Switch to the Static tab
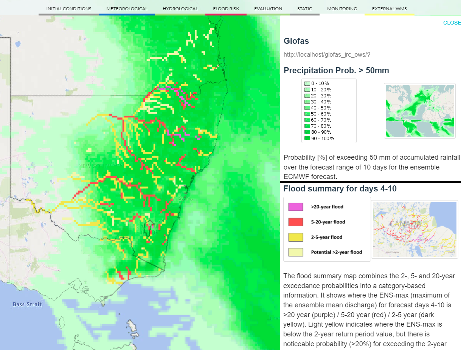 click(x=304, y=8)
